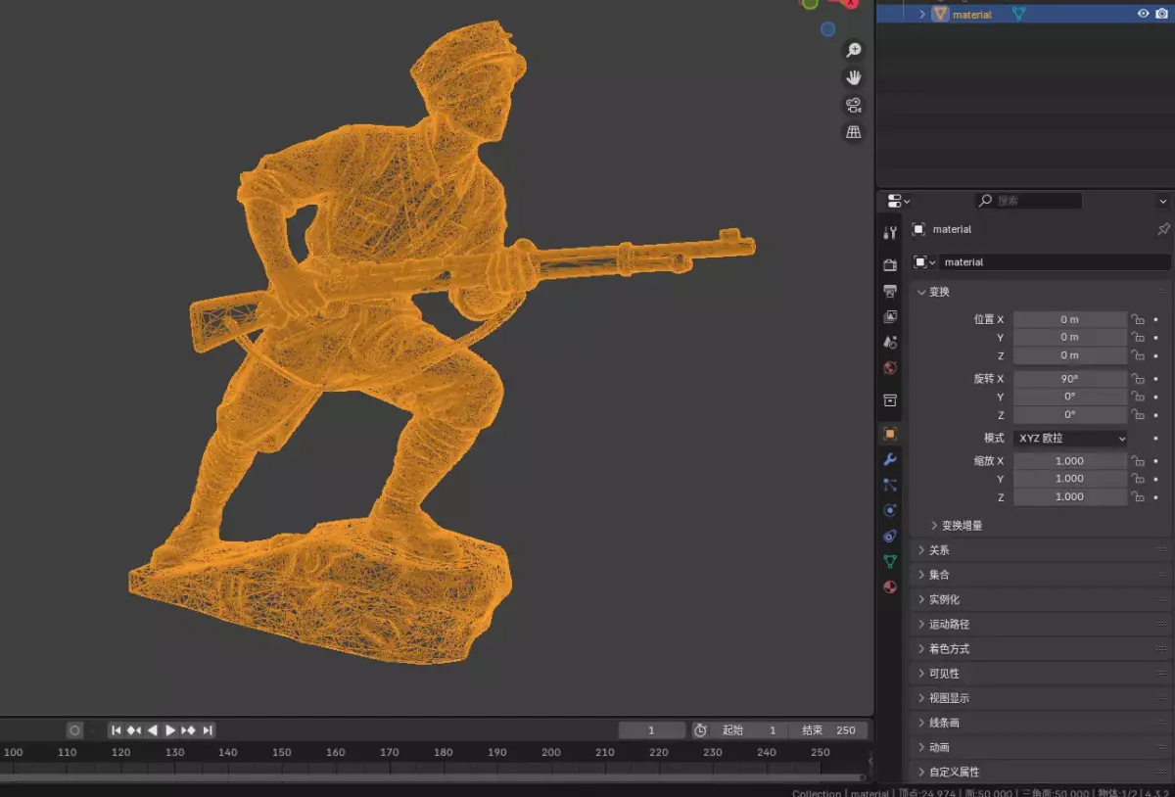Hide material object with the eye icon

point(1143,14)
